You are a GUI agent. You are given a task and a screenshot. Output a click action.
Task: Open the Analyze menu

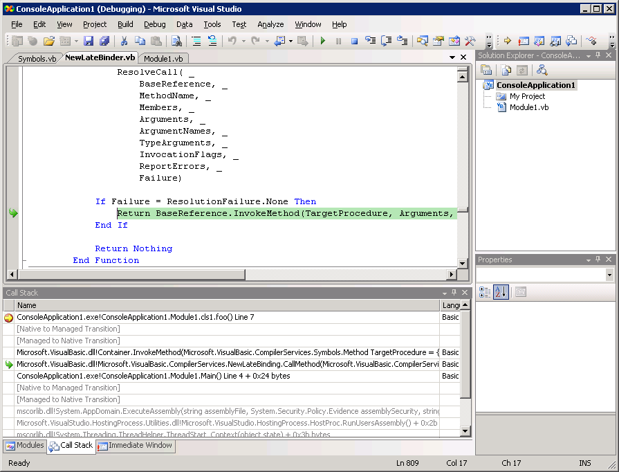point(270,24)
